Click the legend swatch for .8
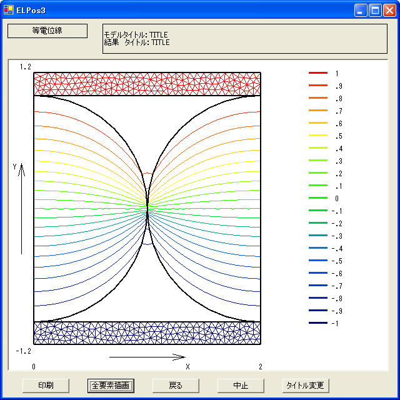 pos(318,98)
